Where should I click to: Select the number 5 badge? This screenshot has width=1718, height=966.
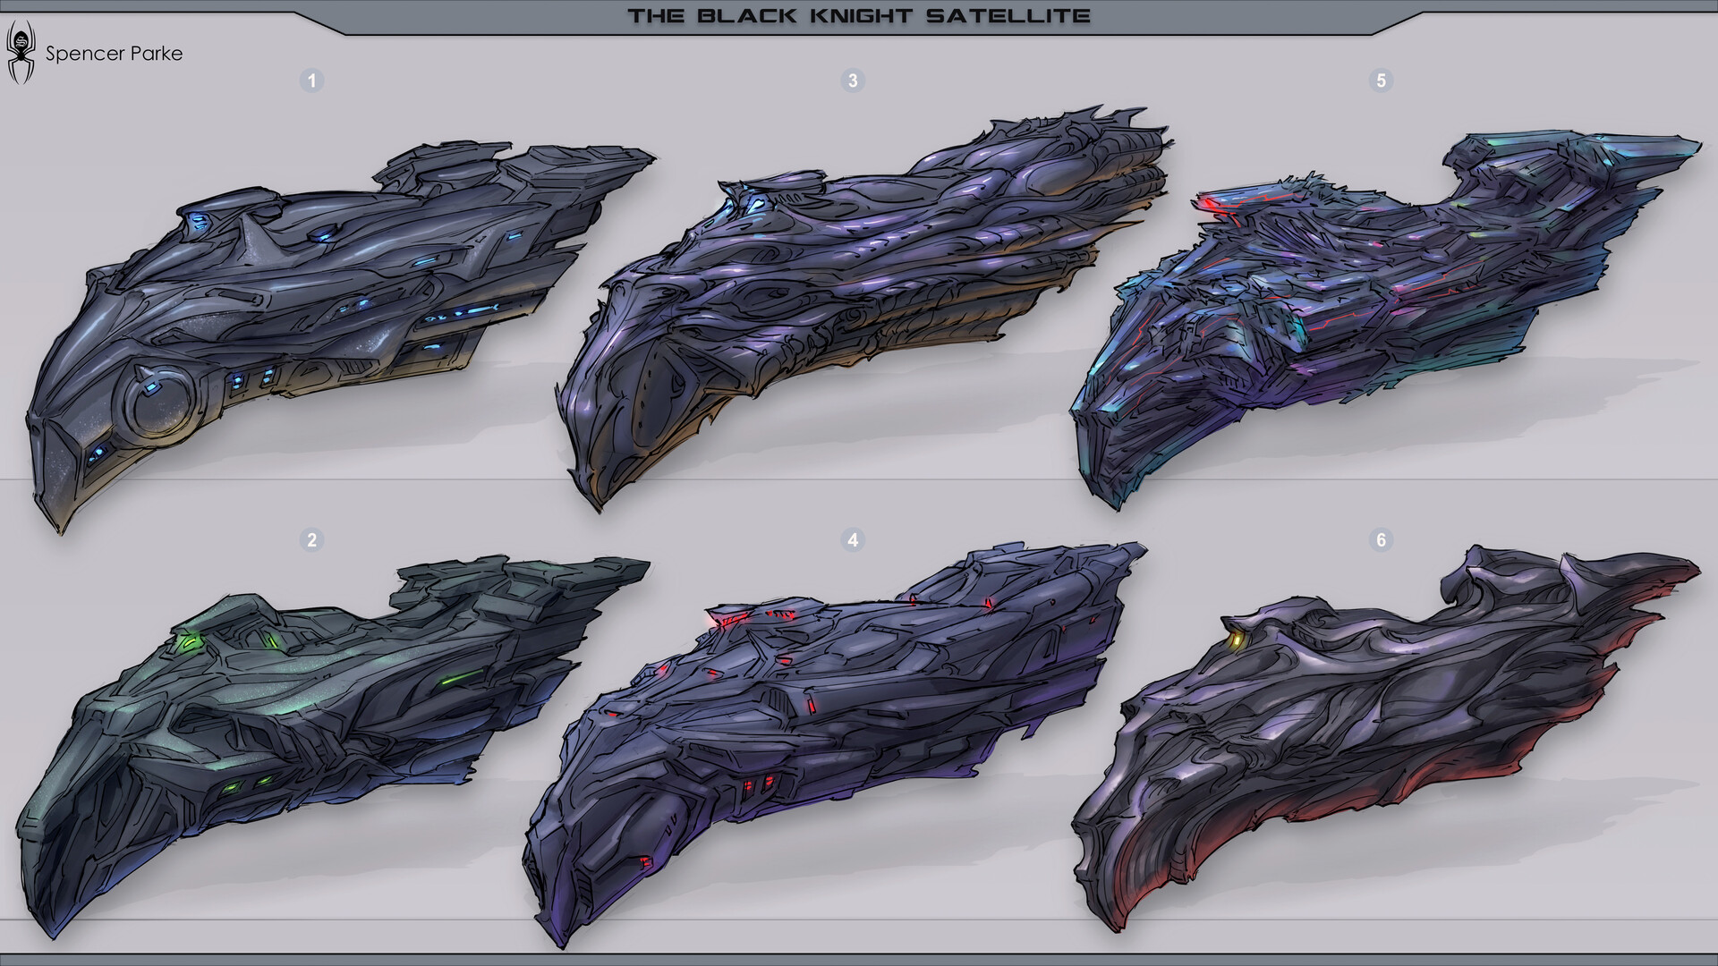click(1381, 81)
